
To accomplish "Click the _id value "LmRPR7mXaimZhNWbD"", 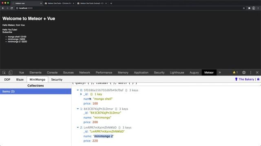I will tap(107, 131).
